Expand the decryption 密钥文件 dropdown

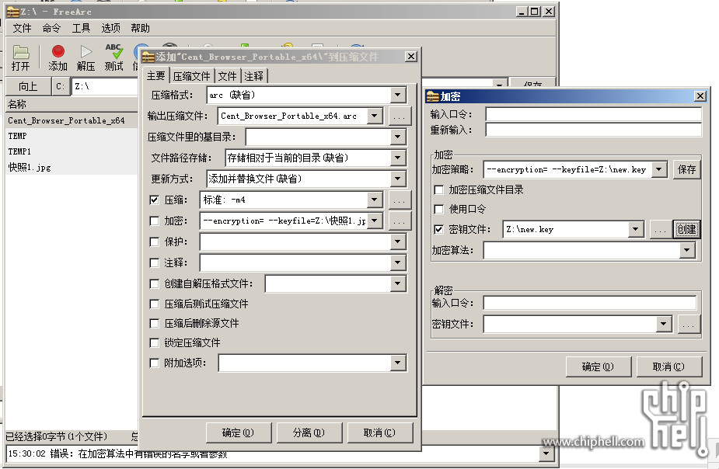tap(663, 324)
